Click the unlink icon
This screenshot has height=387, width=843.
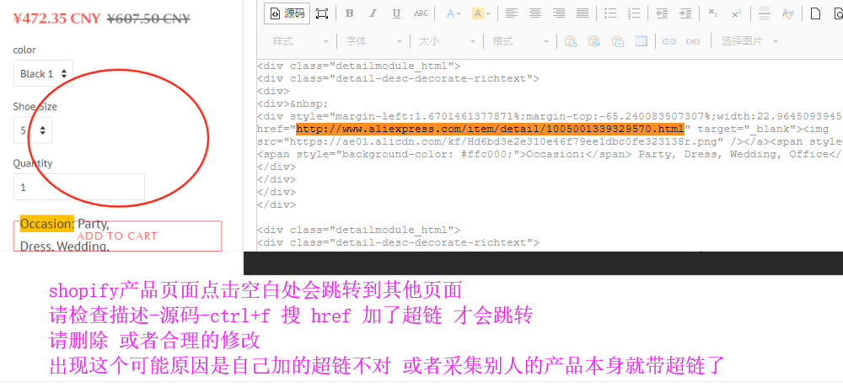coord(692,41)
